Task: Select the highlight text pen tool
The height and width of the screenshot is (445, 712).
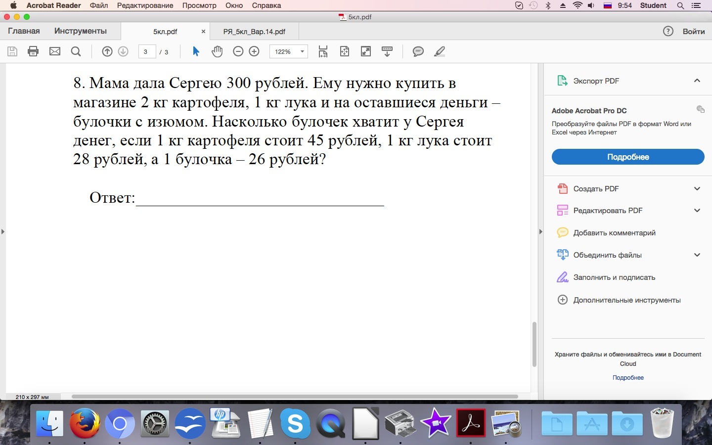Action: click(440, 51)
